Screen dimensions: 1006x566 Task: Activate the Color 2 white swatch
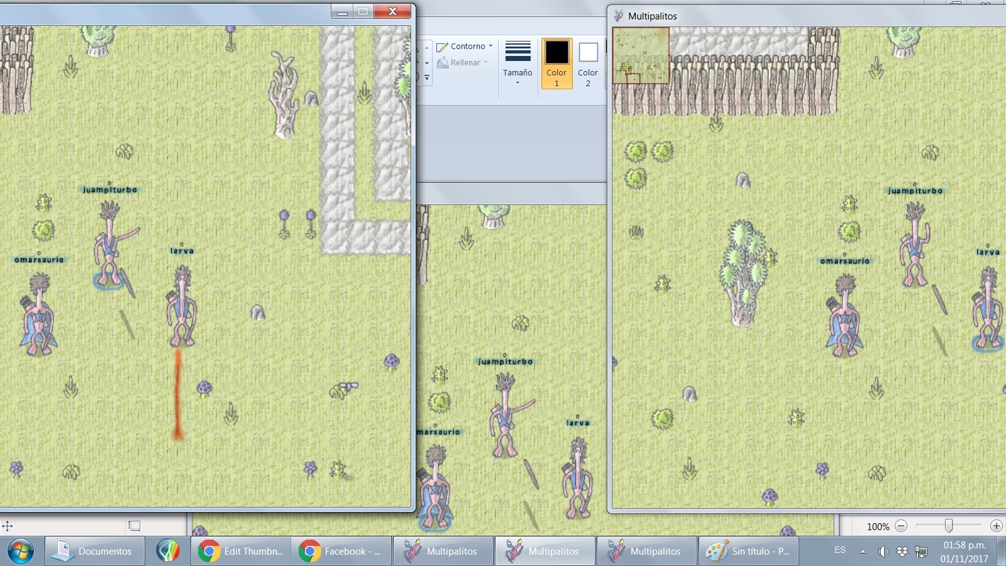[588, 63]
